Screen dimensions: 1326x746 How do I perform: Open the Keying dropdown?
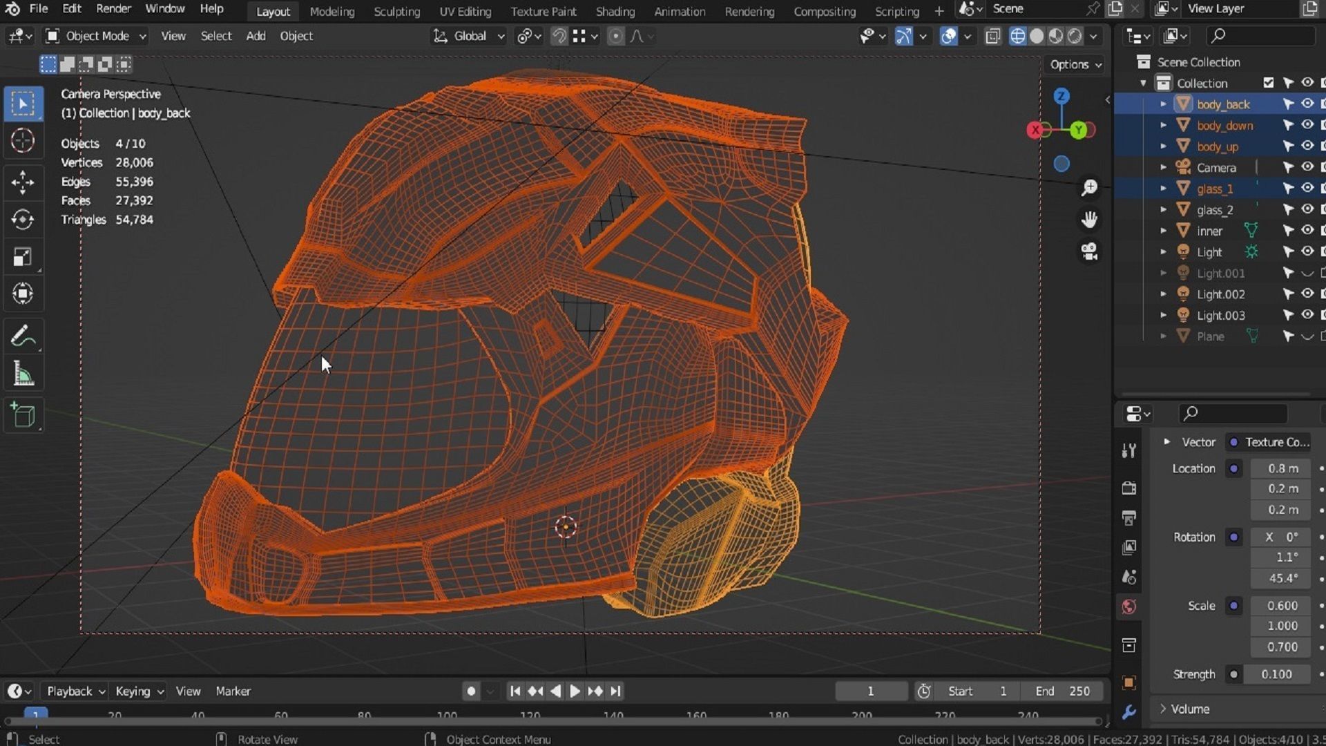coord(139,691)
